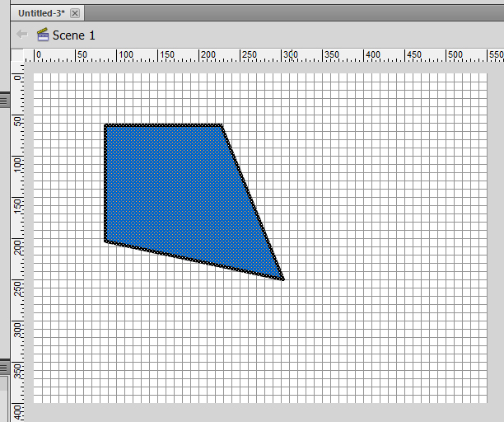504x422 pixels.
Task: Click the polygon's top-right corner point
Action: pos(221,125)
